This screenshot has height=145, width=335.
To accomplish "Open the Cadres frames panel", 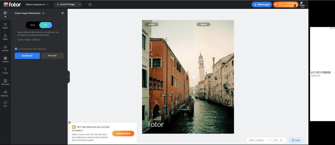I will [5, 59].
